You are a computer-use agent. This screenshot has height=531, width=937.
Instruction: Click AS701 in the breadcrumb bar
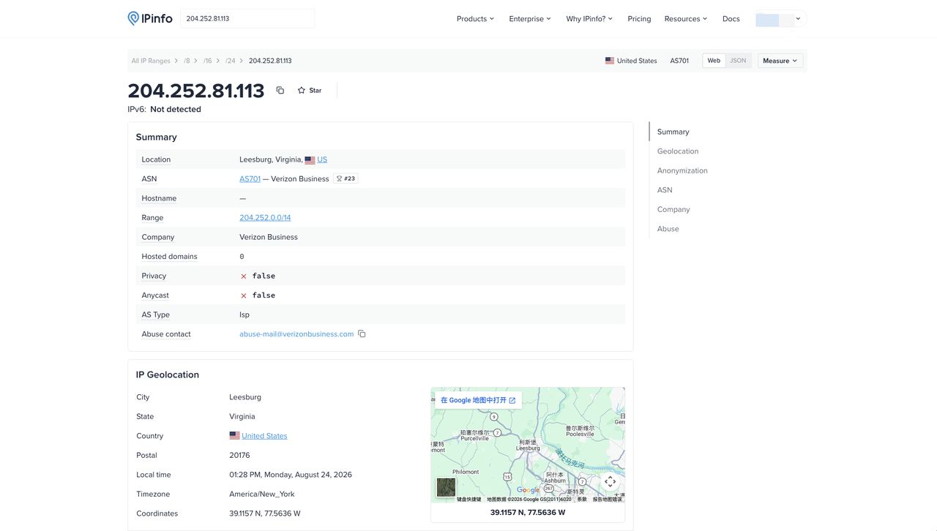[x=679, y=61]
